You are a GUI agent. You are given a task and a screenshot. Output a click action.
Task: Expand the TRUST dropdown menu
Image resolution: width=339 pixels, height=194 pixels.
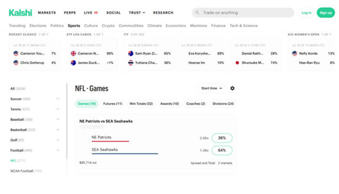(137, 13)
